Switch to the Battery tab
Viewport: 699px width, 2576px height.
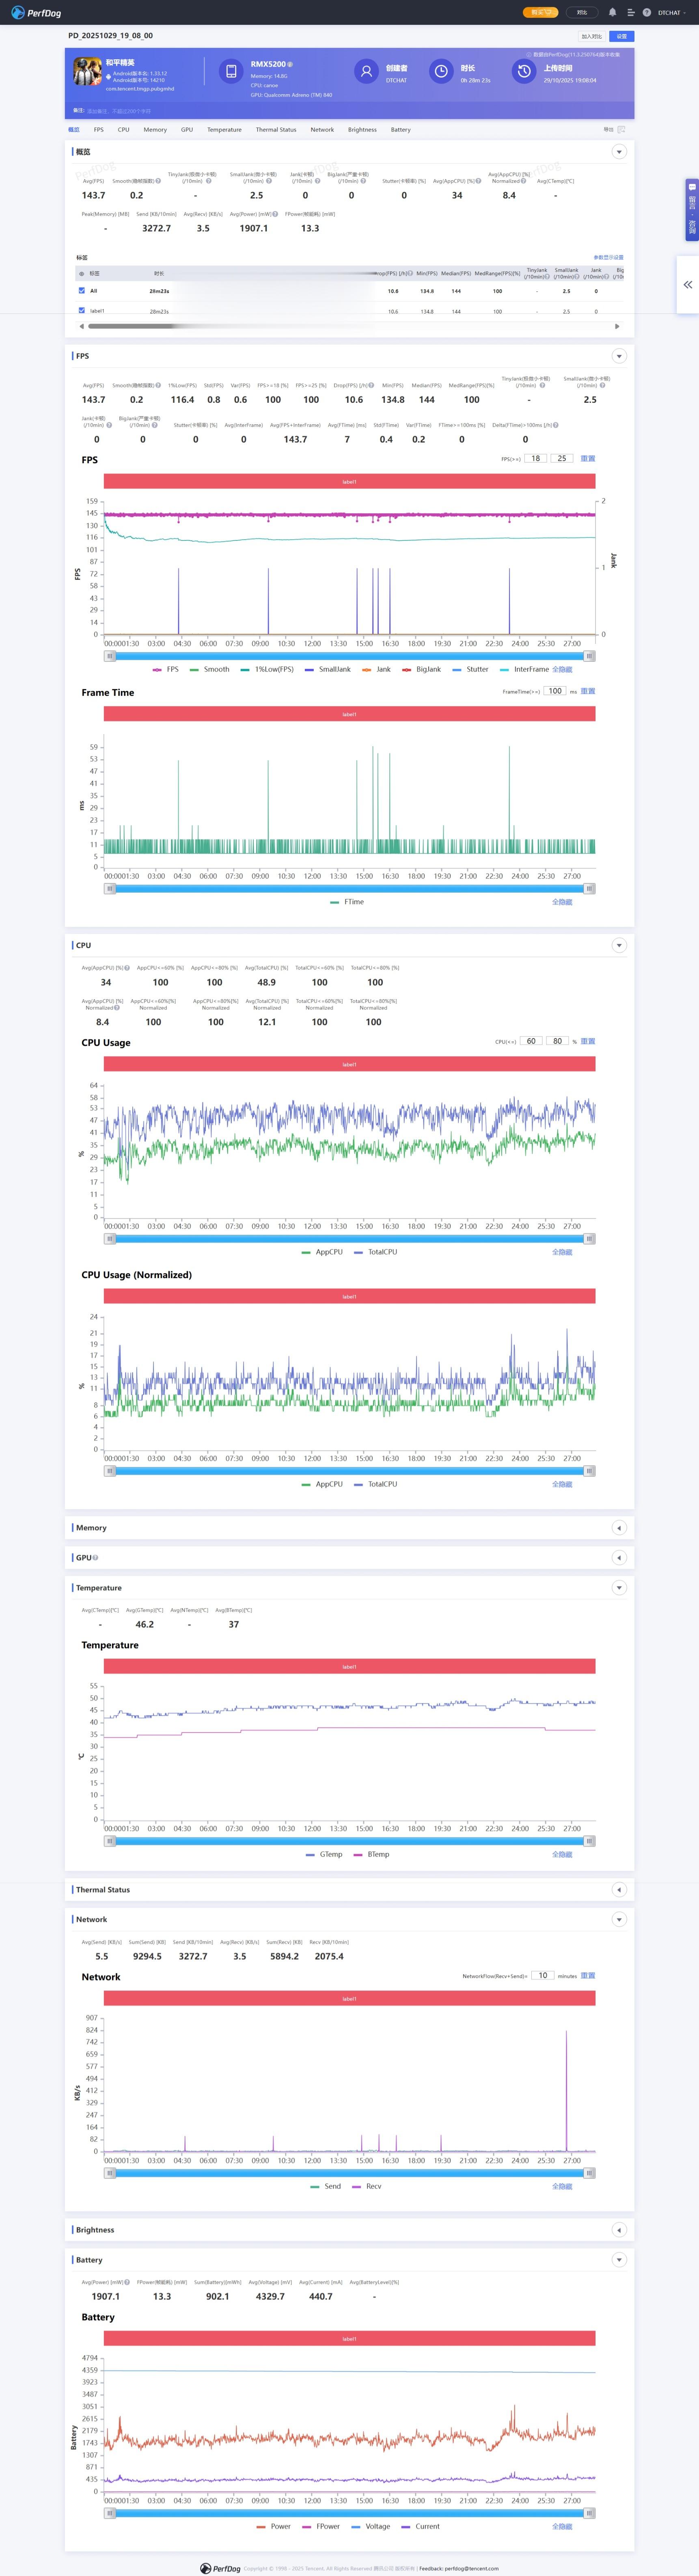pos(400,129)
